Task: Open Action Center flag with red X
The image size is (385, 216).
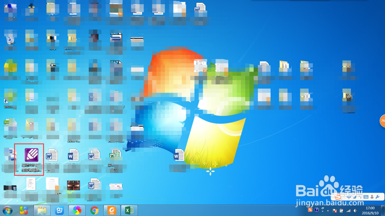Action: tap(335, 211)
